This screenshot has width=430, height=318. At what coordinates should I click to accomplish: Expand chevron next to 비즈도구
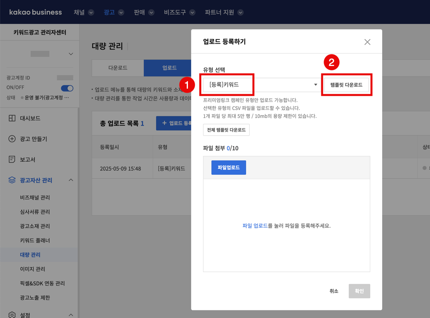point(192,12)
